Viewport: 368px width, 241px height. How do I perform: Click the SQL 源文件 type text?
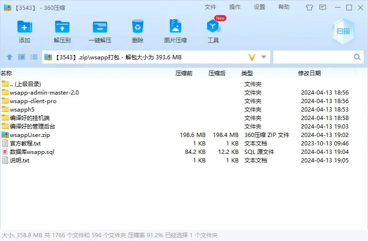pos(259,152)
